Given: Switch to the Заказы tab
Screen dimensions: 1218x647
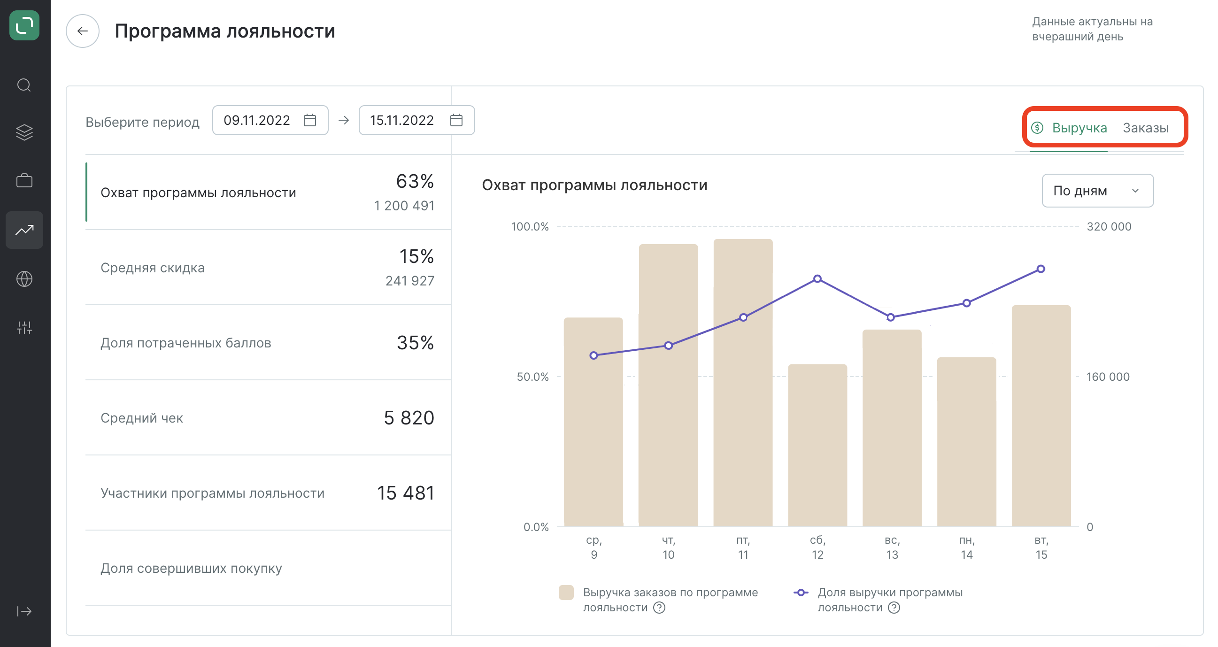Looking at the screenshot, I should (x=1146, y=128).
